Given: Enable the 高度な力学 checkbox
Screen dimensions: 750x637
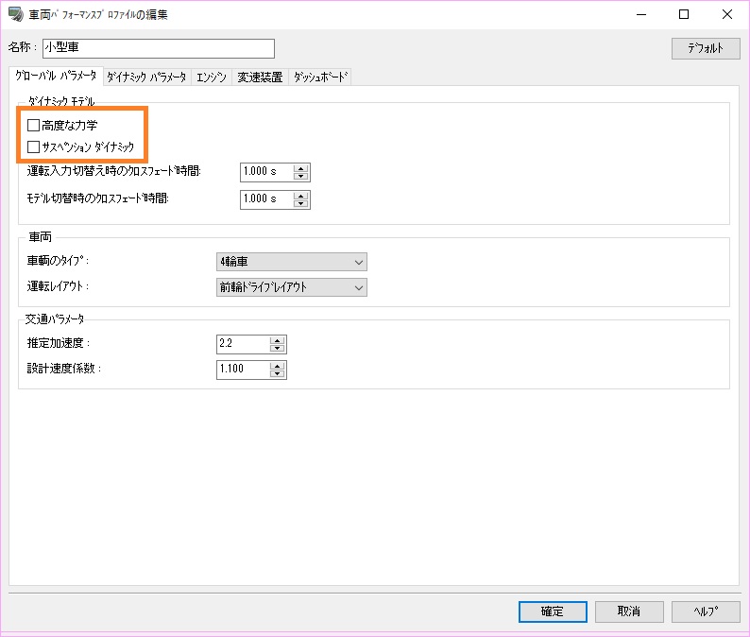Looking at the screenshot, I should click(x=33, y=126).
